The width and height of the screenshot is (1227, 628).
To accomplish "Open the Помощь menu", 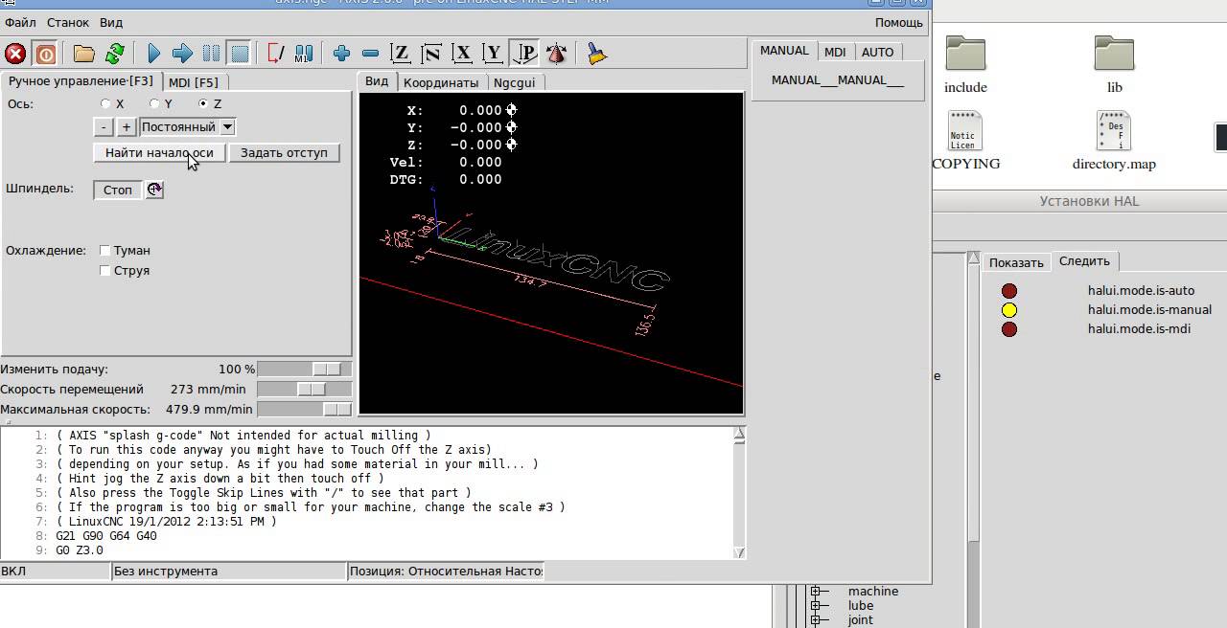I will pos(899,22).
